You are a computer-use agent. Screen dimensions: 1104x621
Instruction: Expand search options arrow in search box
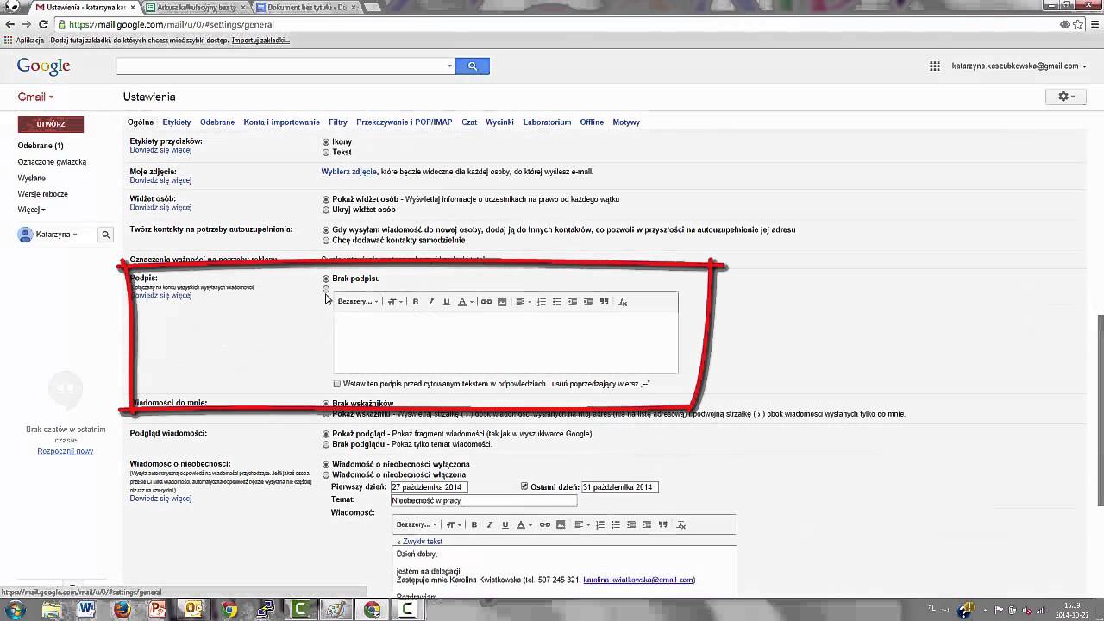pos(449,66)
